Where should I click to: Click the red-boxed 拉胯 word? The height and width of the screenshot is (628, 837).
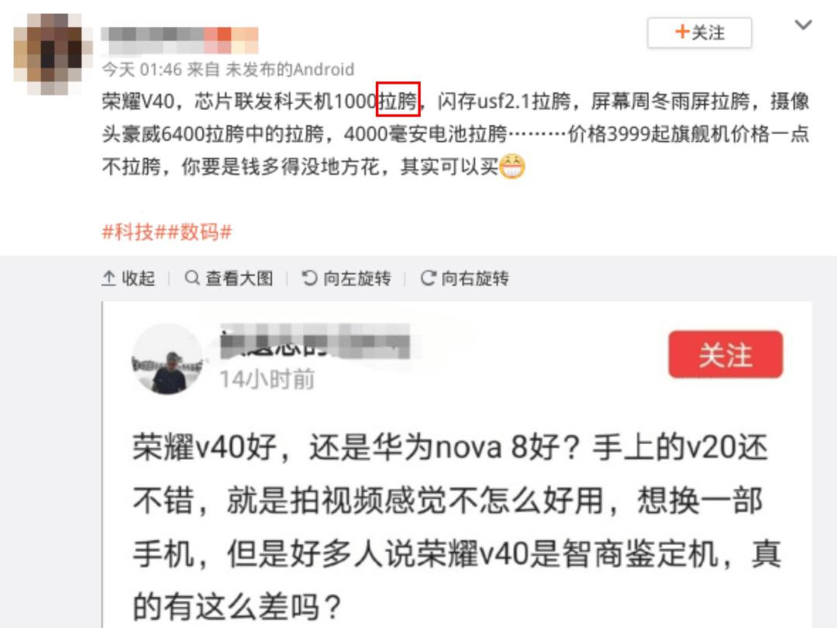(x=398, y=99)
